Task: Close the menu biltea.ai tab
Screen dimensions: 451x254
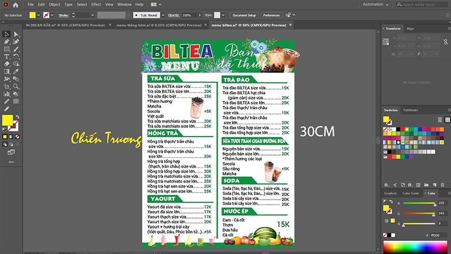Action: (290, 25)
